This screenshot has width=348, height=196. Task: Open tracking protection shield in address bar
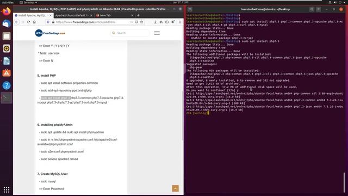pyautogui.click(x=48, y=22)
